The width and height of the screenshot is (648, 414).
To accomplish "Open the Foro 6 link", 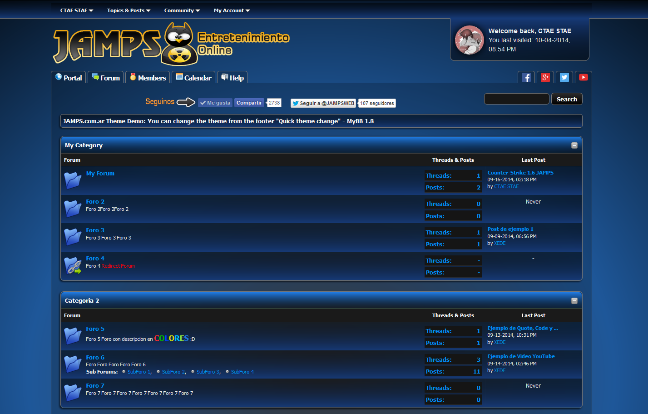I will [95, 358].
